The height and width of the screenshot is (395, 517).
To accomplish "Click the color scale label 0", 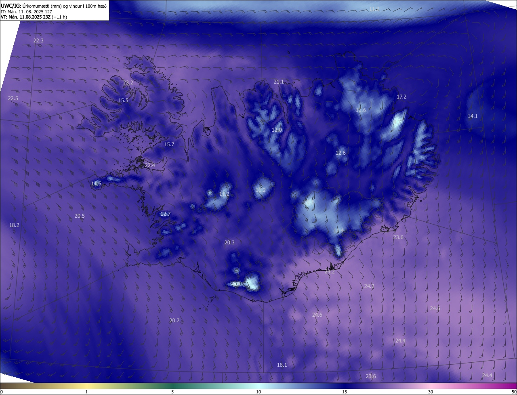I will 2,392.
